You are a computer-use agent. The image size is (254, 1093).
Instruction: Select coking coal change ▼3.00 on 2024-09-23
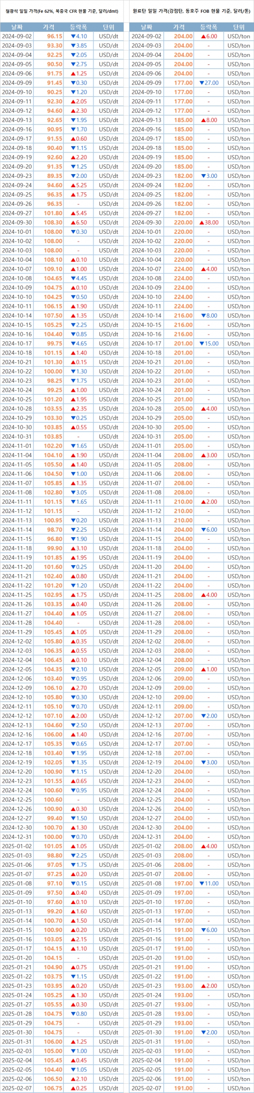point(209,176)
